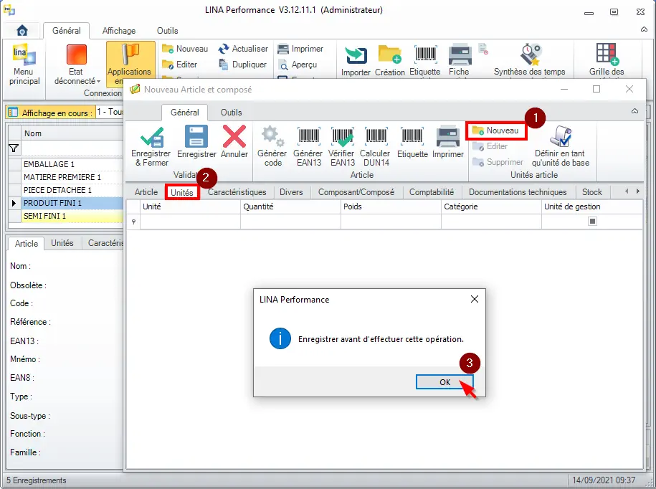The height and width of the screenshot is (489, 656).
Task: Open Unités tab in lower left panel
Action: pos(62,243)
